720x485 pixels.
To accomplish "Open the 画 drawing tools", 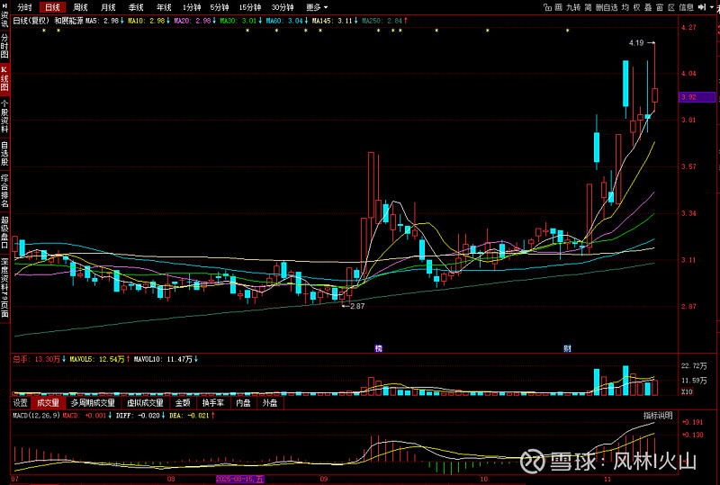I will (x=558, y=7).
